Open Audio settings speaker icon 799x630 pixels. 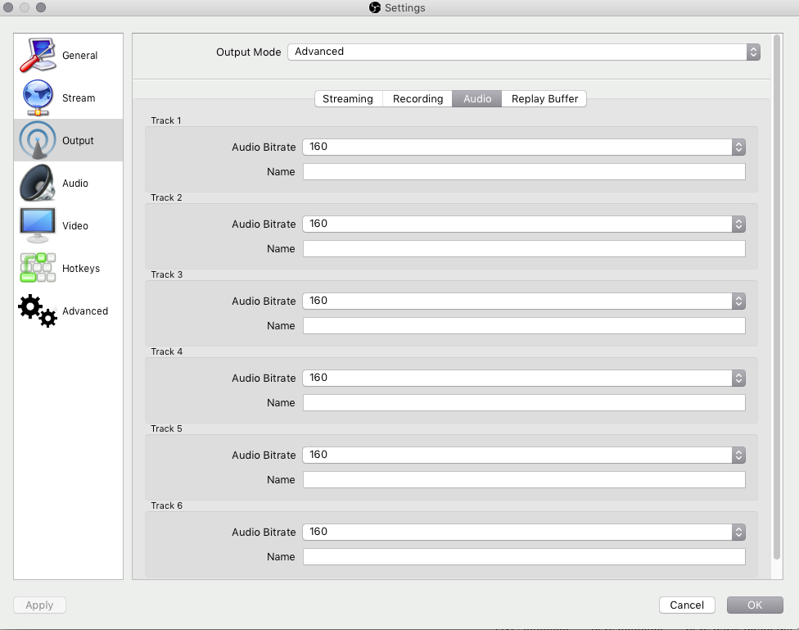point(38,183)
